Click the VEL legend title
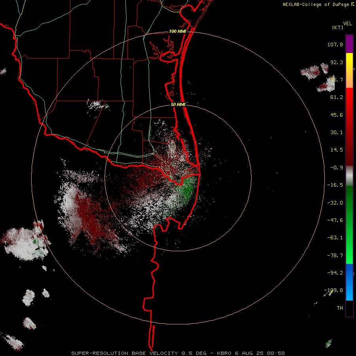The height and width of the screenshot is (356, 356). pyautogui.click(x=347, y=24)
